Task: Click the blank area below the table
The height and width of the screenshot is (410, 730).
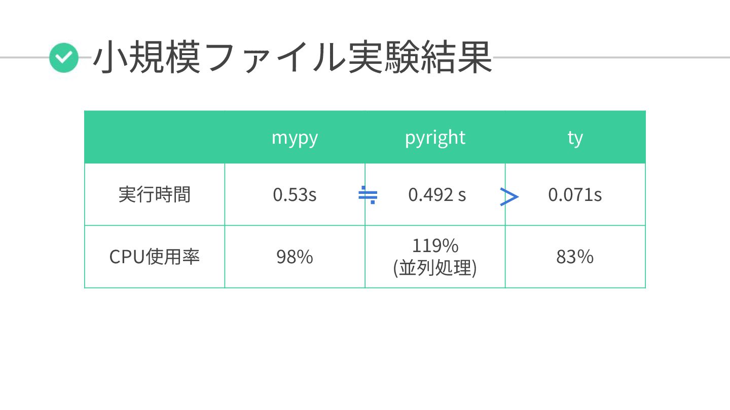Action: click(365, 349)
